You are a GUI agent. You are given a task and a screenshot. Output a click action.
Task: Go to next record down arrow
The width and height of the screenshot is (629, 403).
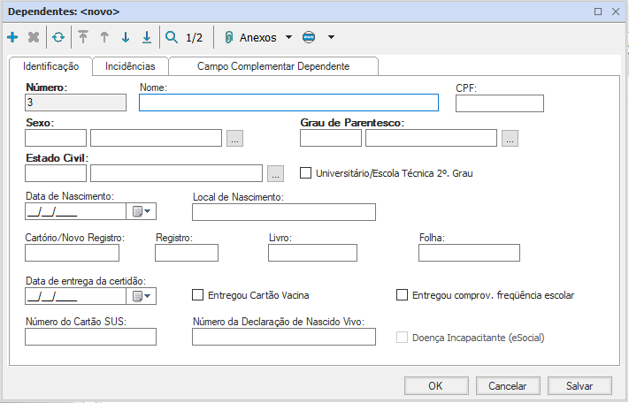[x=126, y=37]
